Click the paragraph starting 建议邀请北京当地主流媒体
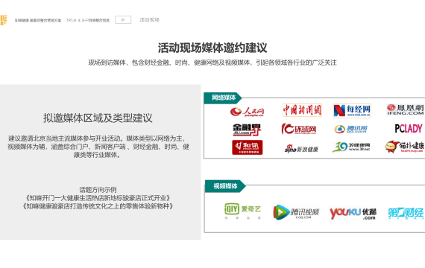The height and width of the screenshot is (268, 425). 98,147
